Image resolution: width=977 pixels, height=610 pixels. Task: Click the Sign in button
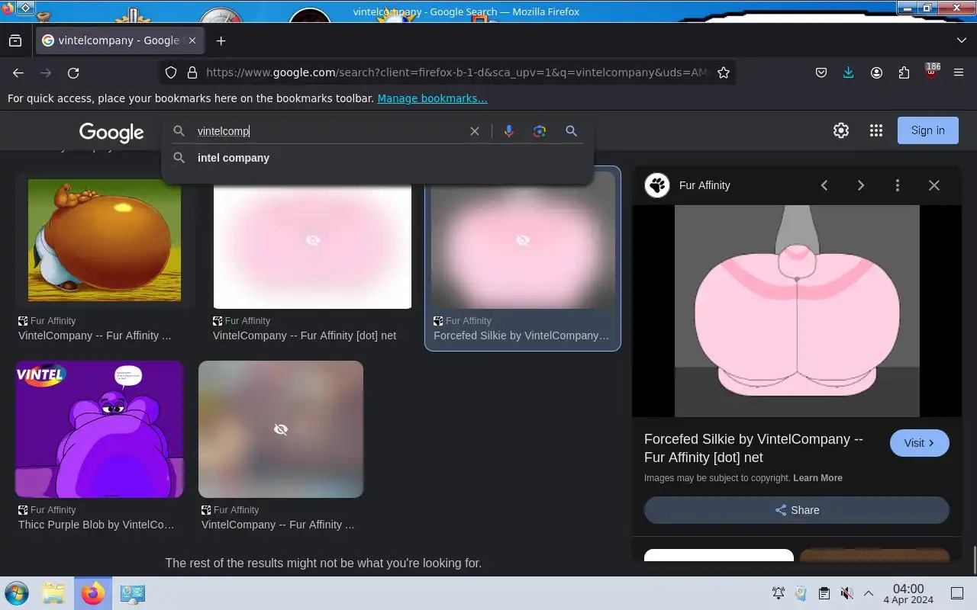click(x=927, y=130)
